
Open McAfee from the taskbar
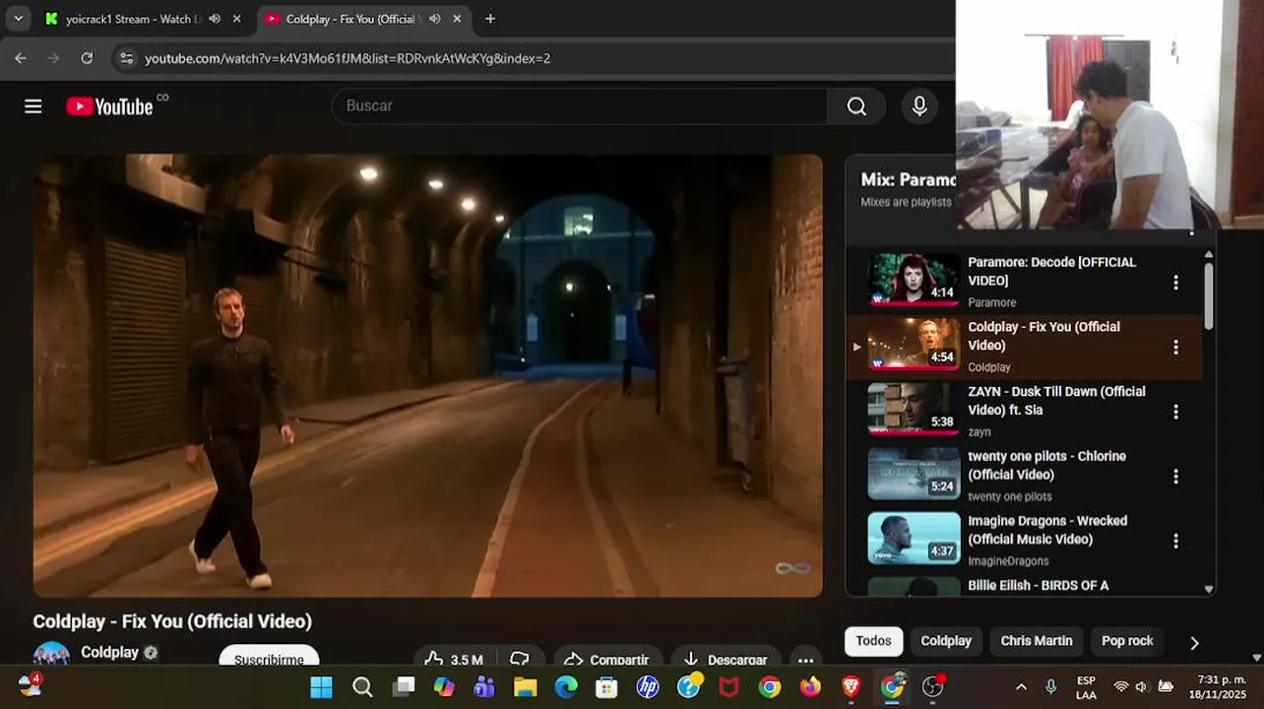tap(728, 687)
